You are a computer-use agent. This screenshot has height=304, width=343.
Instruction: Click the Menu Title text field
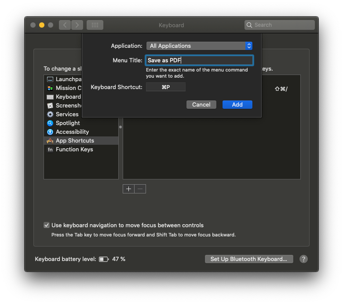pos(199,60)
